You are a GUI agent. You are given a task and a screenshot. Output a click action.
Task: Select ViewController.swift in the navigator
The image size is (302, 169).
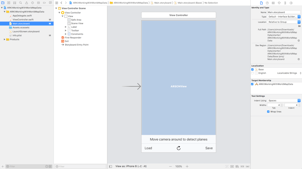23,20
